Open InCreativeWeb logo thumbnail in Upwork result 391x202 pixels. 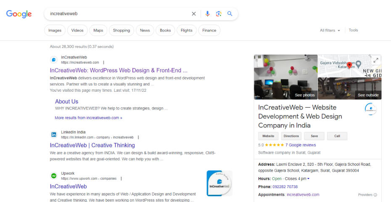[x=219, y=183]
